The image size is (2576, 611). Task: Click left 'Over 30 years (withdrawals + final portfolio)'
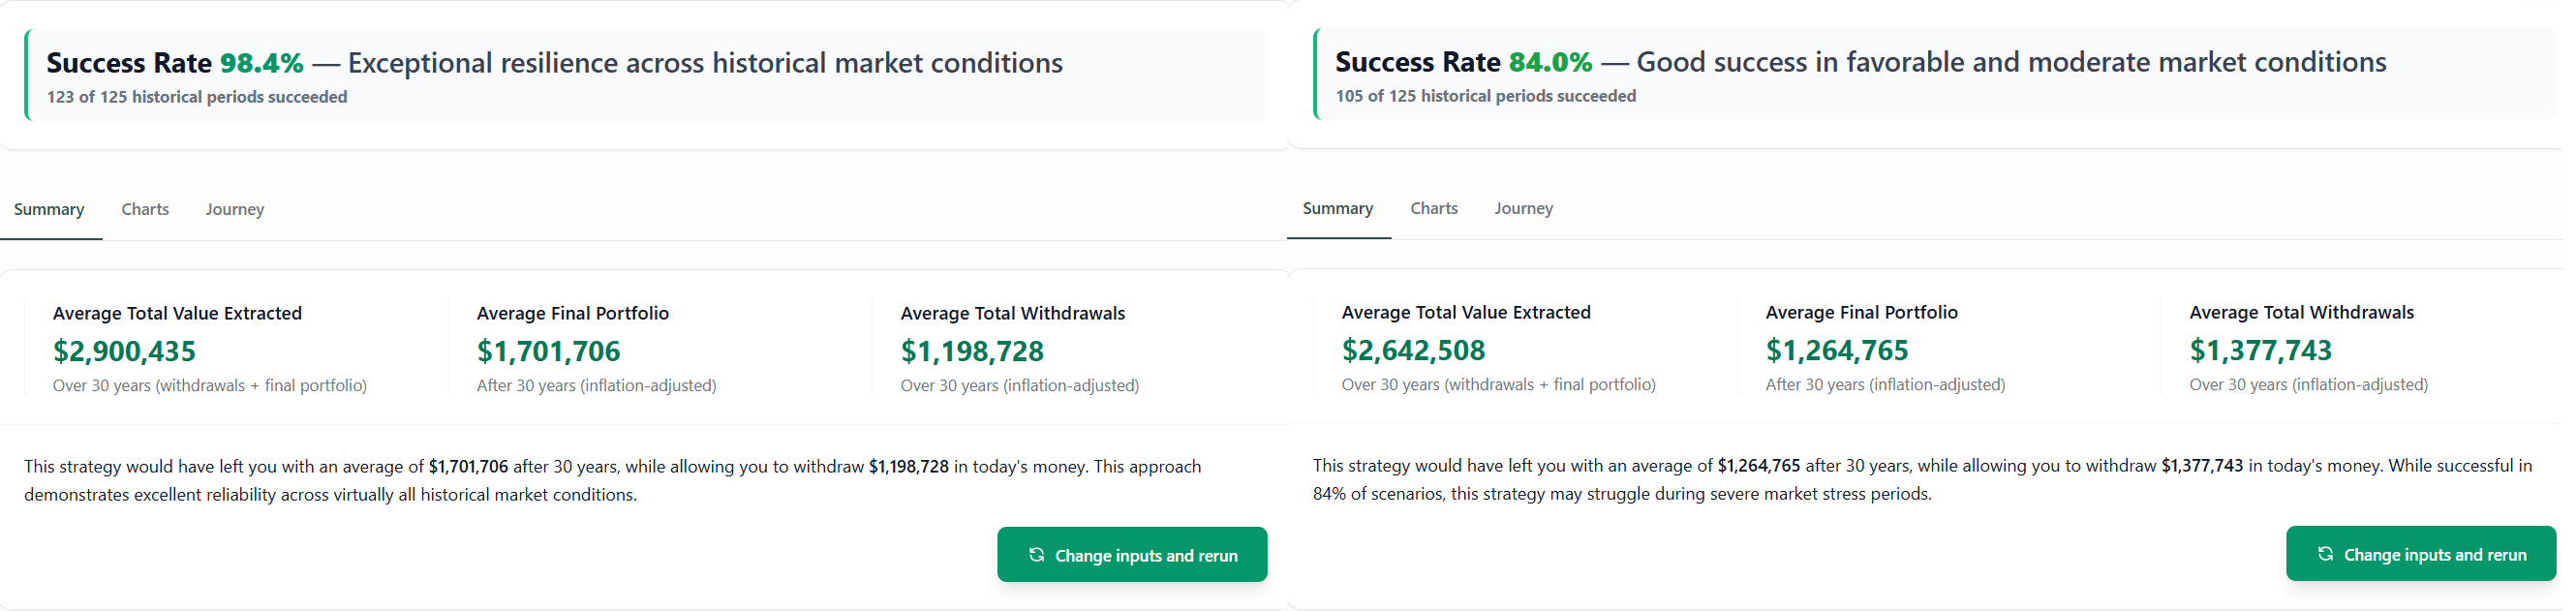pyautogui.click(x=210, y=386)
